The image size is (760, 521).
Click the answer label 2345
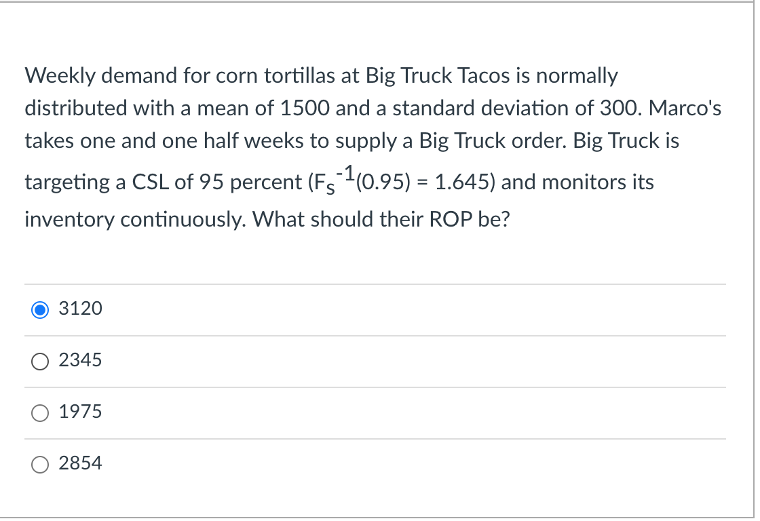80,360
